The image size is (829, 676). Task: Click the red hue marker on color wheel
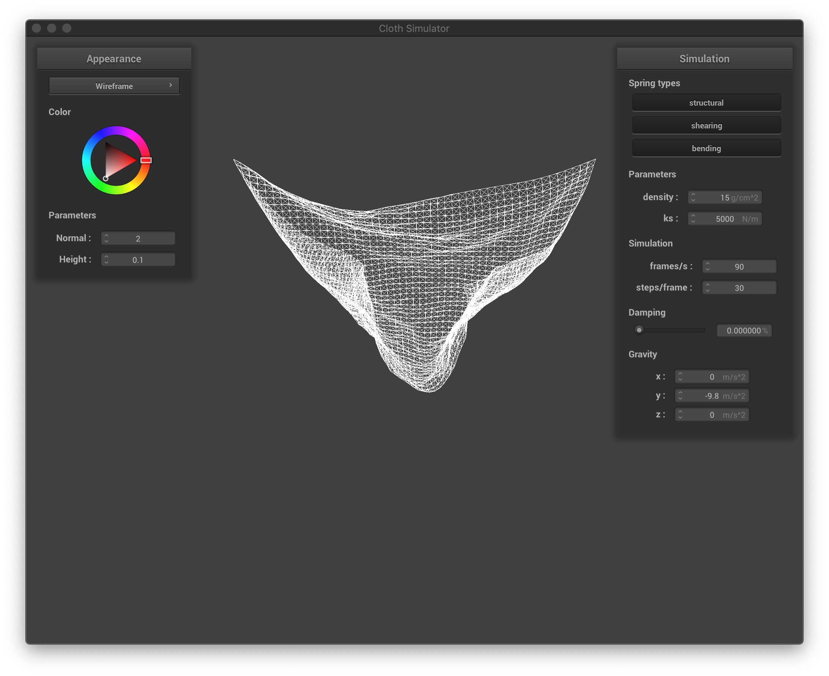point(146,160)
